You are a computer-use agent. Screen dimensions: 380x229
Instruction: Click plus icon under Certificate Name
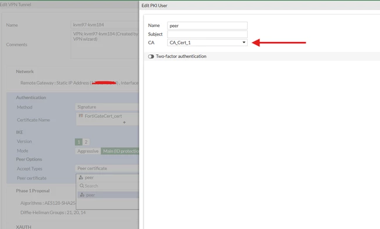124,122
